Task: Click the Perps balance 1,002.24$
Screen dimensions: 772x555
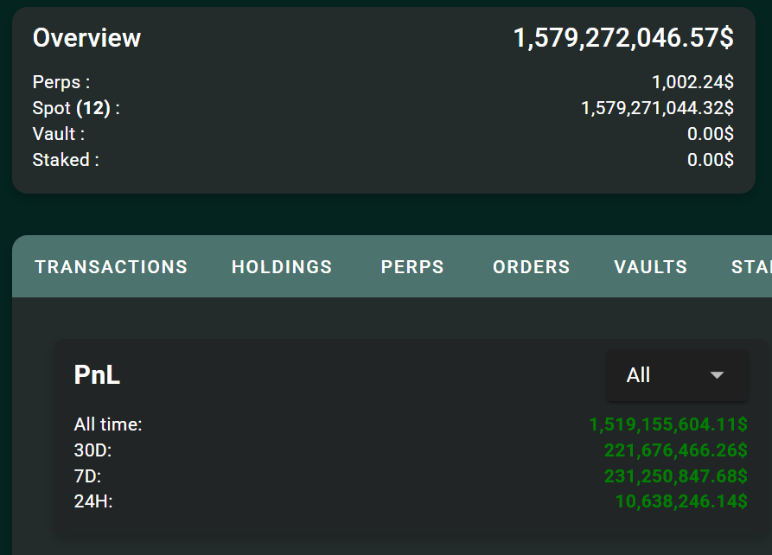Action: [x=692, y=82]
